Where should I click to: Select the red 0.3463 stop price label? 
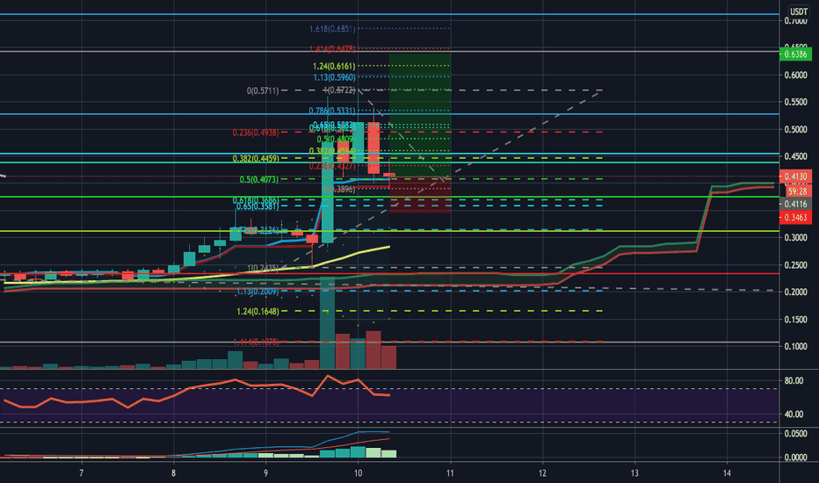795,217
